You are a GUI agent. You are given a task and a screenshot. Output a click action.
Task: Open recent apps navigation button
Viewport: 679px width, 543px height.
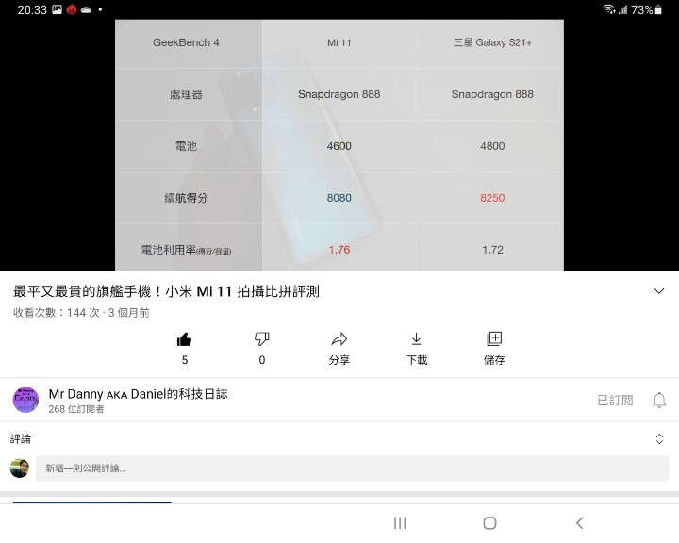pyautogui.click(x=400, y=523)
